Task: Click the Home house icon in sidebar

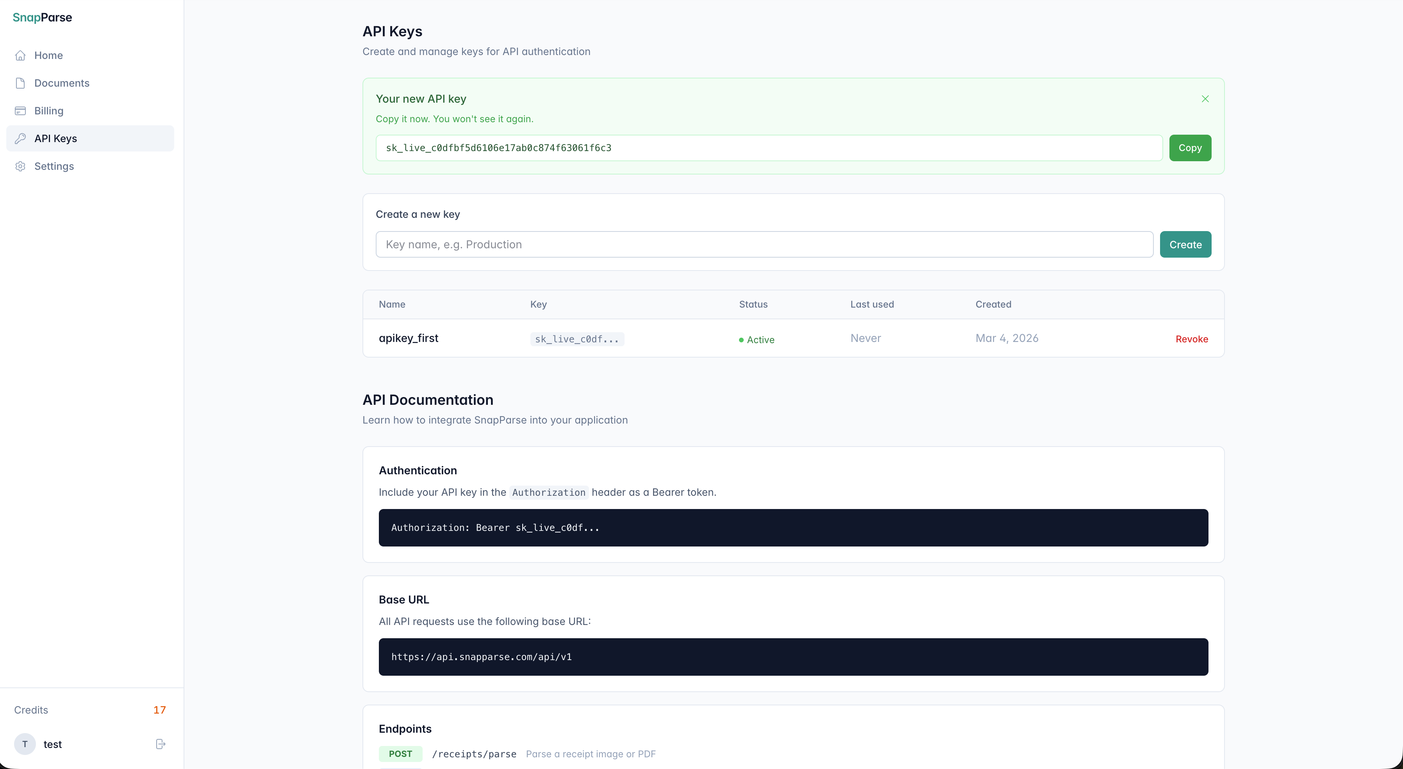Action: pyautogui.click(x=20, y=55)
